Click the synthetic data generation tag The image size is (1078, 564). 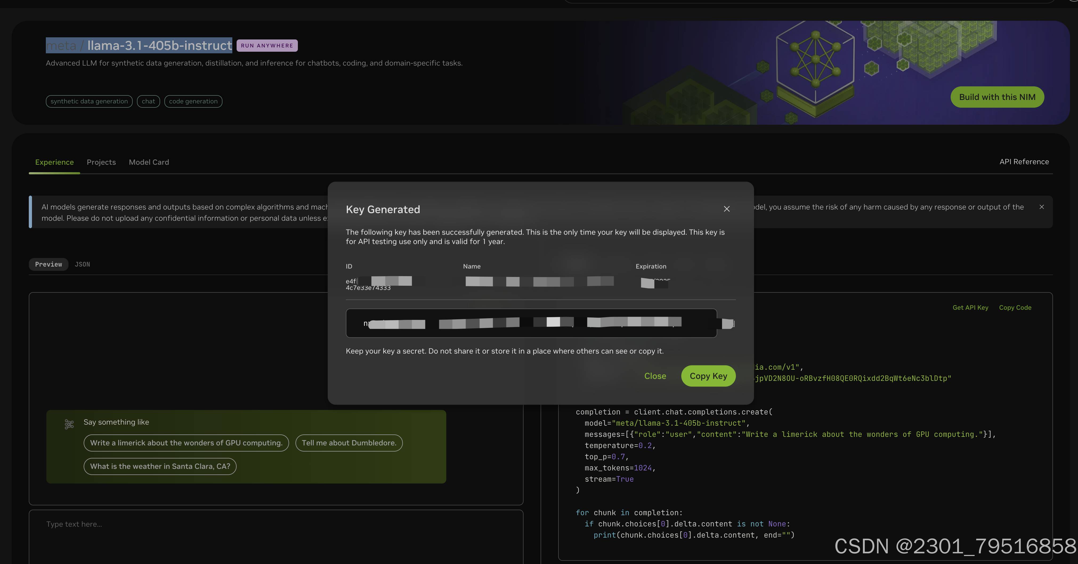89,101
